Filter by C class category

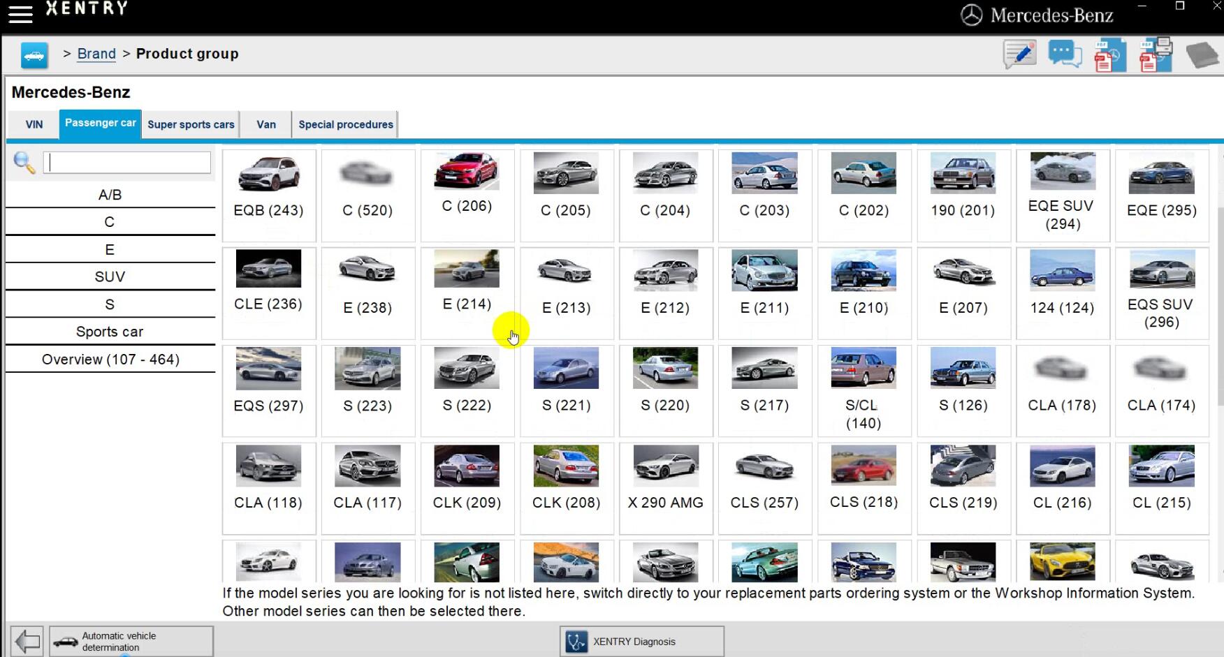[x=110, y=222]
